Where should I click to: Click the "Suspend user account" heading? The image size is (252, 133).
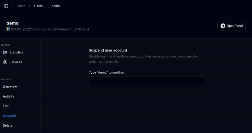click(108, 50)
